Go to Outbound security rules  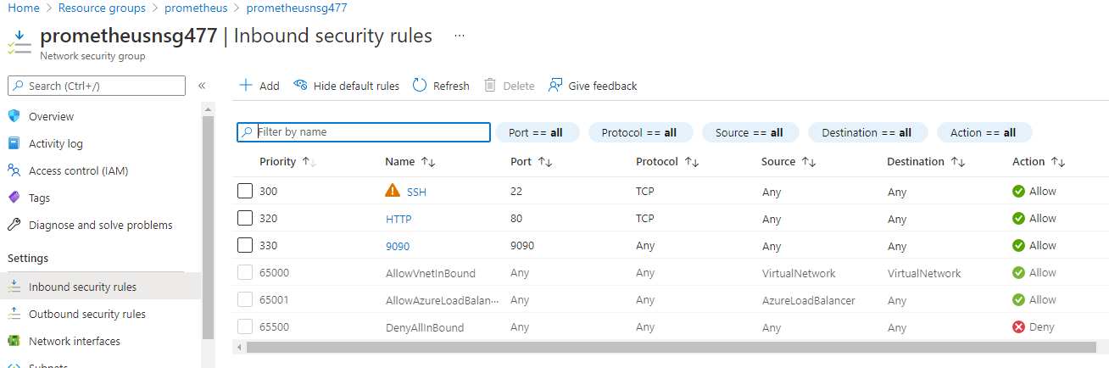pyautogui.click(x=86, y=314)
